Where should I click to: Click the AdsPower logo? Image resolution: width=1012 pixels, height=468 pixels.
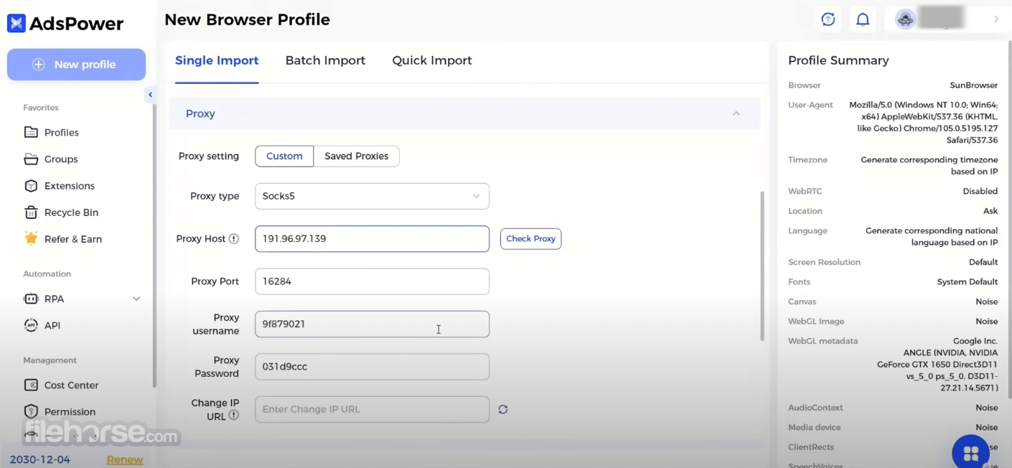(x=65, y=23)
